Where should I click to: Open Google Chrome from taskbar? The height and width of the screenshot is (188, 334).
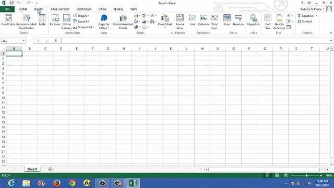pyautogui.click(x=72, y=183)
